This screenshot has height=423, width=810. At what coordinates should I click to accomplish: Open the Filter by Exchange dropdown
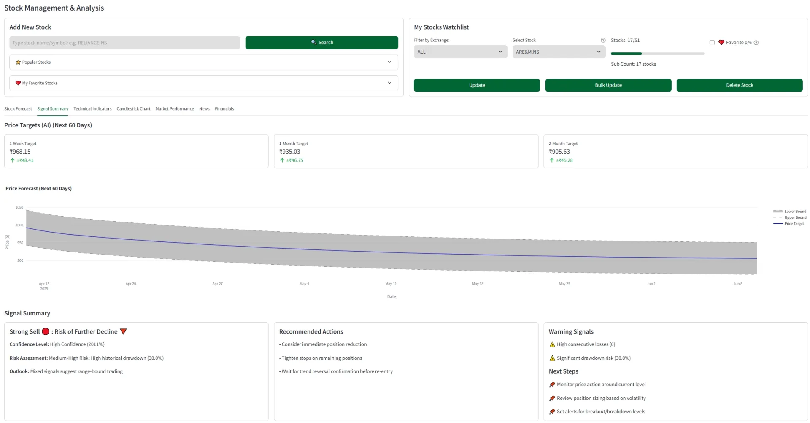click(460, 52)
